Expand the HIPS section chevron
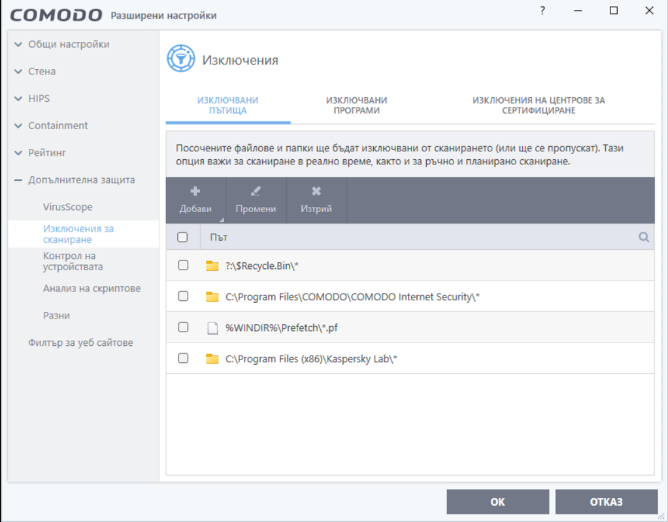668x522 pixels. point(18,99)
